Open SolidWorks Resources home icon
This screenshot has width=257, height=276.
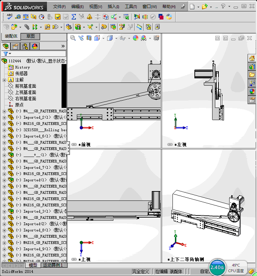point(252,58)
